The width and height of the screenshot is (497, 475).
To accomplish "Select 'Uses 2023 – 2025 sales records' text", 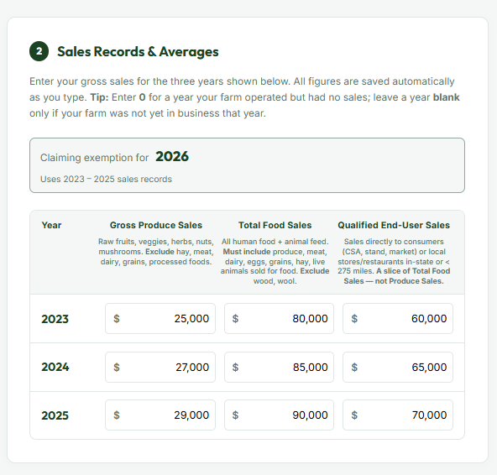I will pyautogui.click(x=106, y=179).
